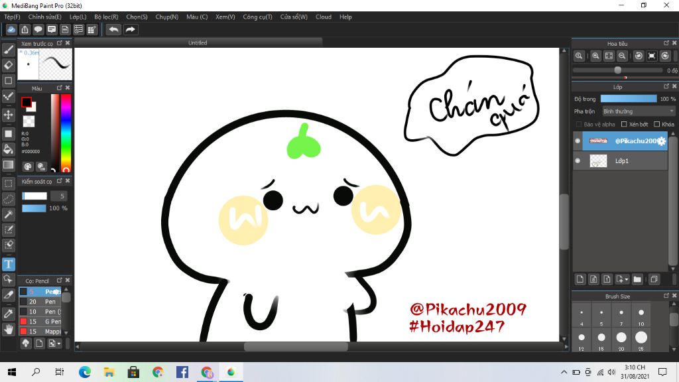Zoom out using navigator magnifier minus
Viewport: 679px width, 382px height.
coord(622,56)
